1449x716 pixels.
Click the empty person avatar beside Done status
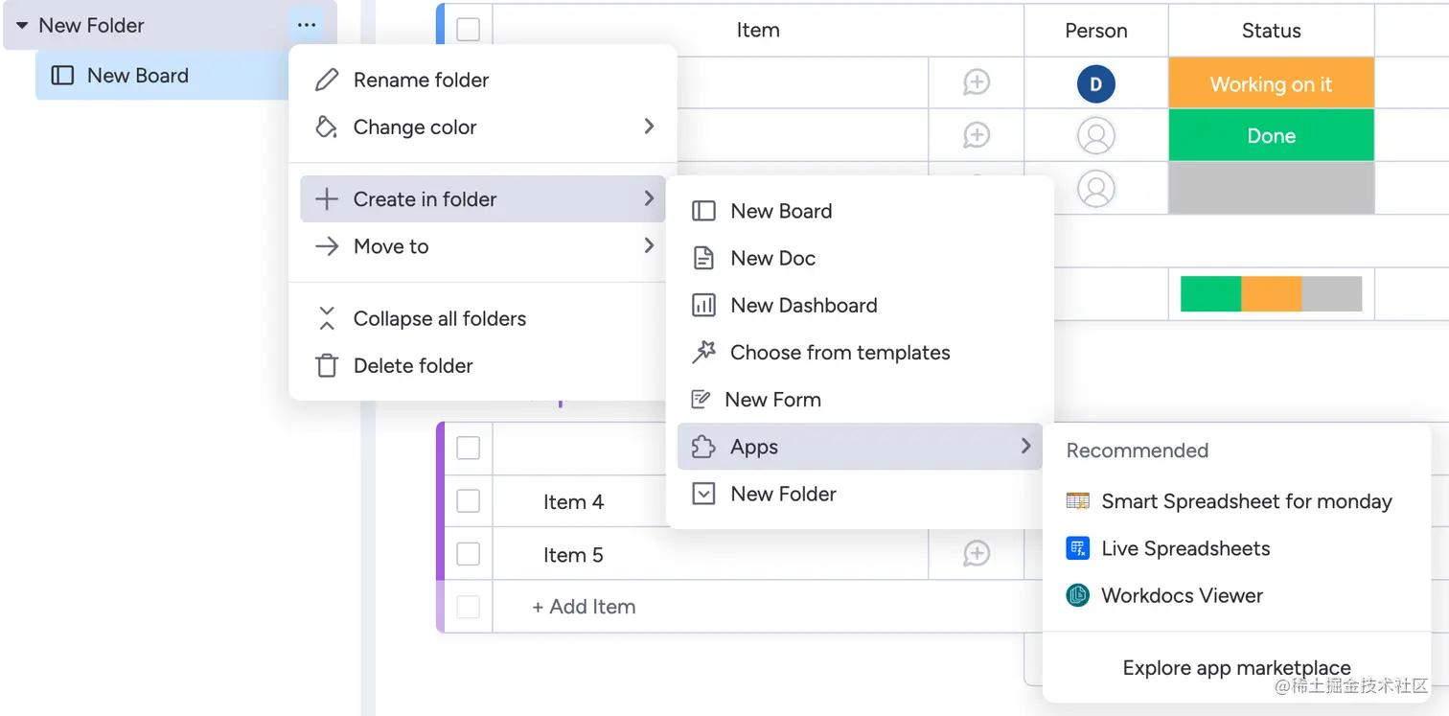1095,136
